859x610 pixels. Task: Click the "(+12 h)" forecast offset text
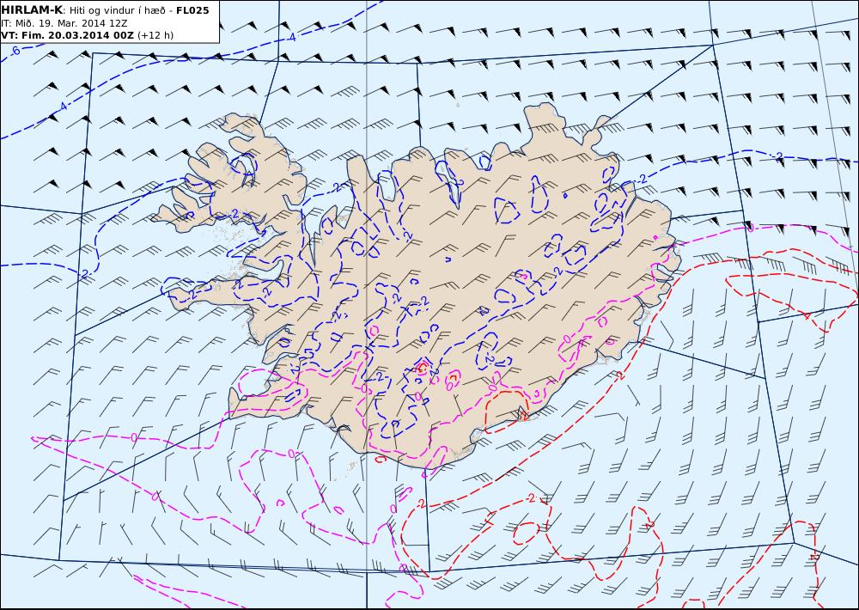[155, 35]
